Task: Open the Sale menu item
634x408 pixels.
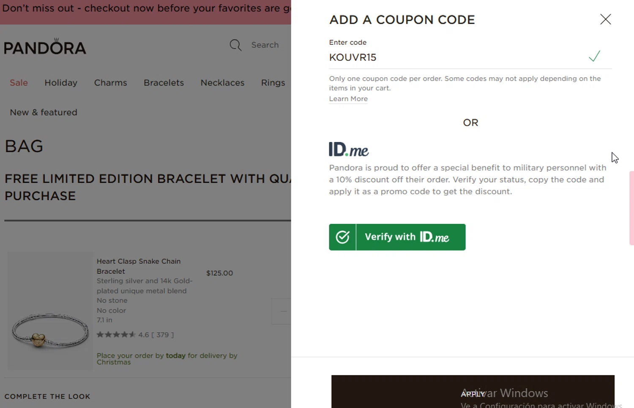Action: tap(19, 83)
